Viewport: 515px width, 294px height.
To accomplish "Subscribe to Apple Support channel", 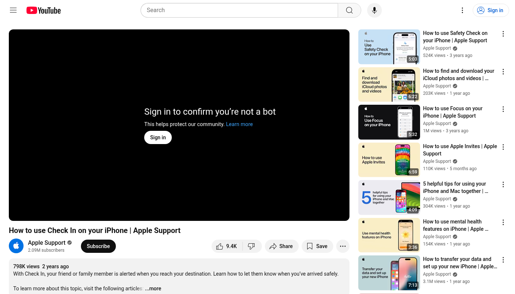I will (98, 246).
